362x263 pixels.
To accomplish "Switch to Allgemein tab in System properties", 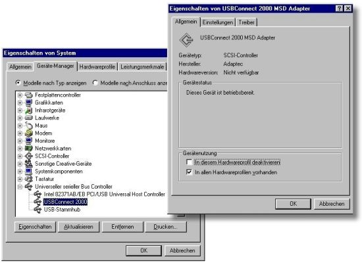I will click(20, 67).
